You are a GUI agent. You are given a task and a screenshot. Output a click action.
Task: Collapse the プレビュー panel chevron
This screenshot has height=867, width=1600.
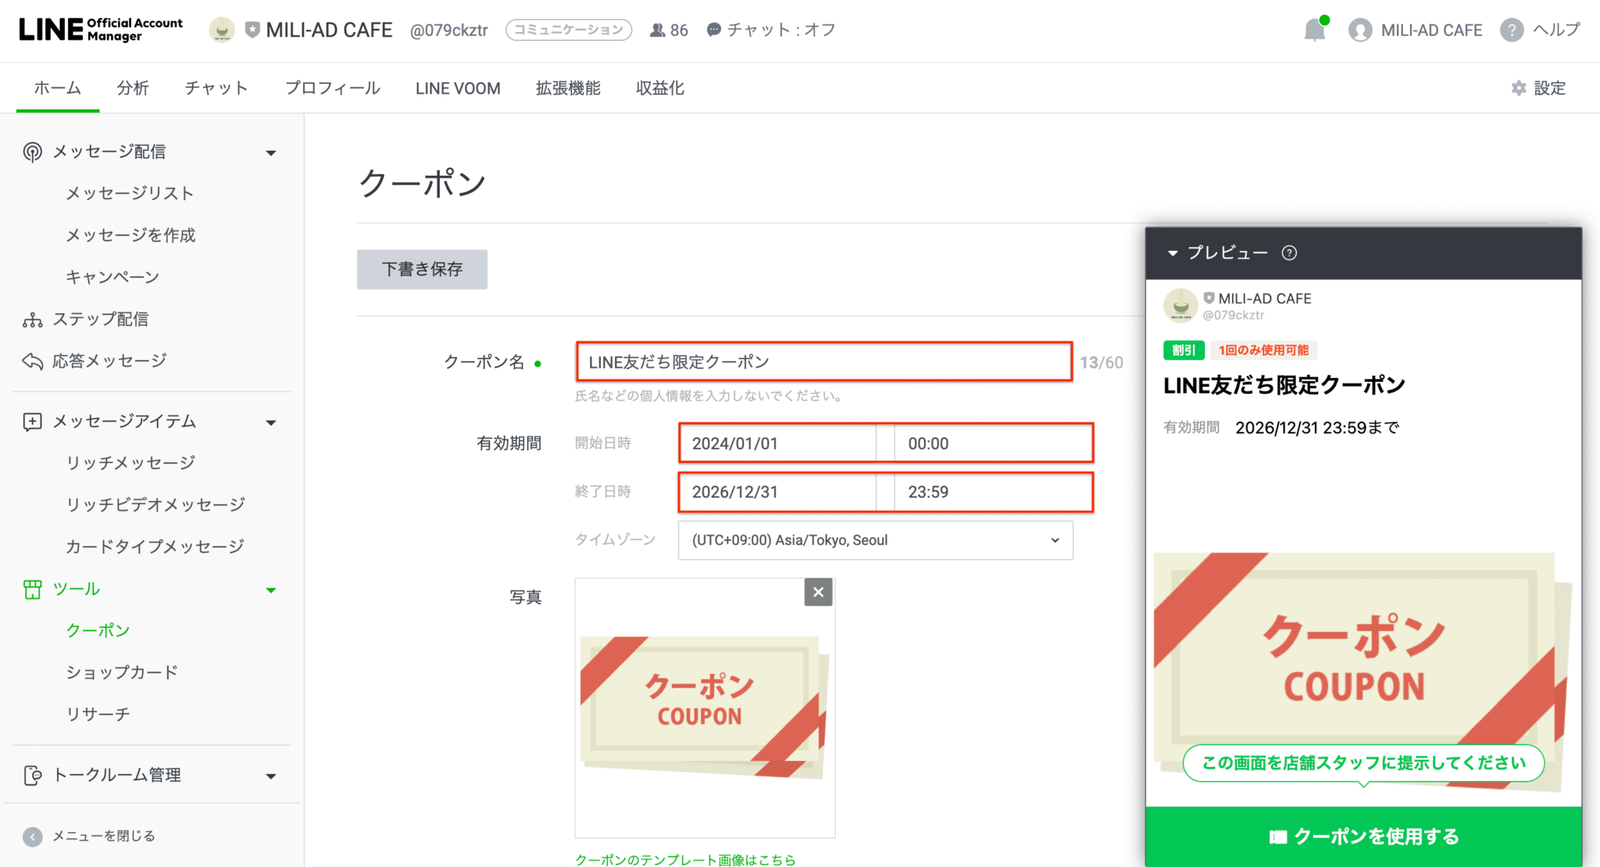[1173, 252]
